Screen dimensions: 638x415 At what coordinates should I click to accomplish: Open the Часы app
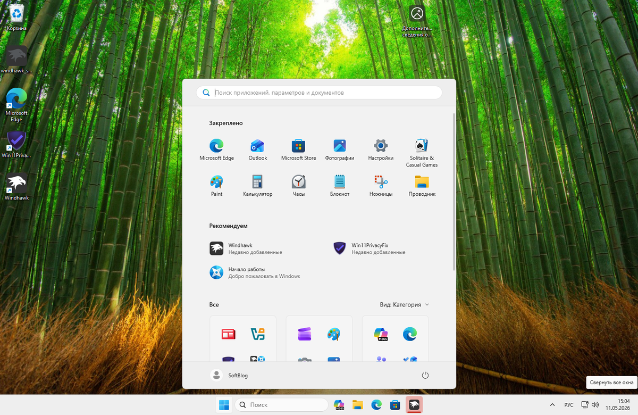point(298,186)
